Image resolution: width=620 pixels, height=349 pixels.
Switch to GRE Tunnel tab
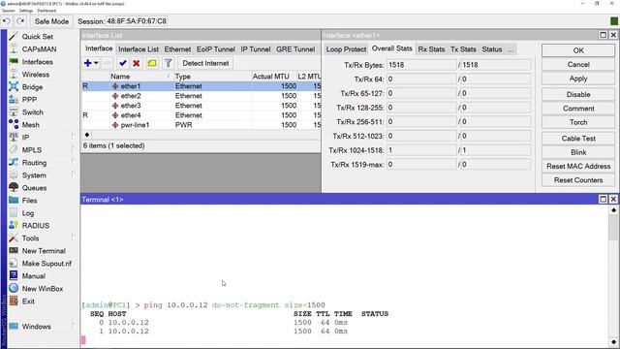click(x=295, y=49)
